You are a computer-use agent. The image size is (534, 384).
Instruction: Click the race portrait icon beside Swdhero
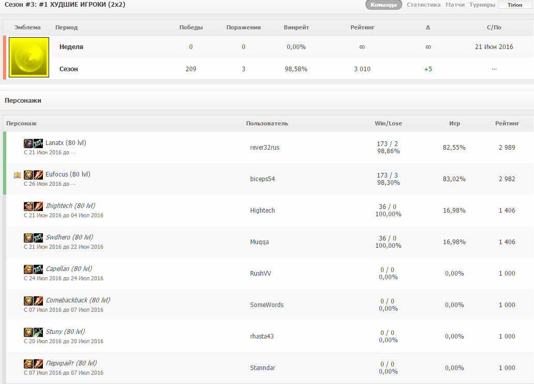(28, 238)
